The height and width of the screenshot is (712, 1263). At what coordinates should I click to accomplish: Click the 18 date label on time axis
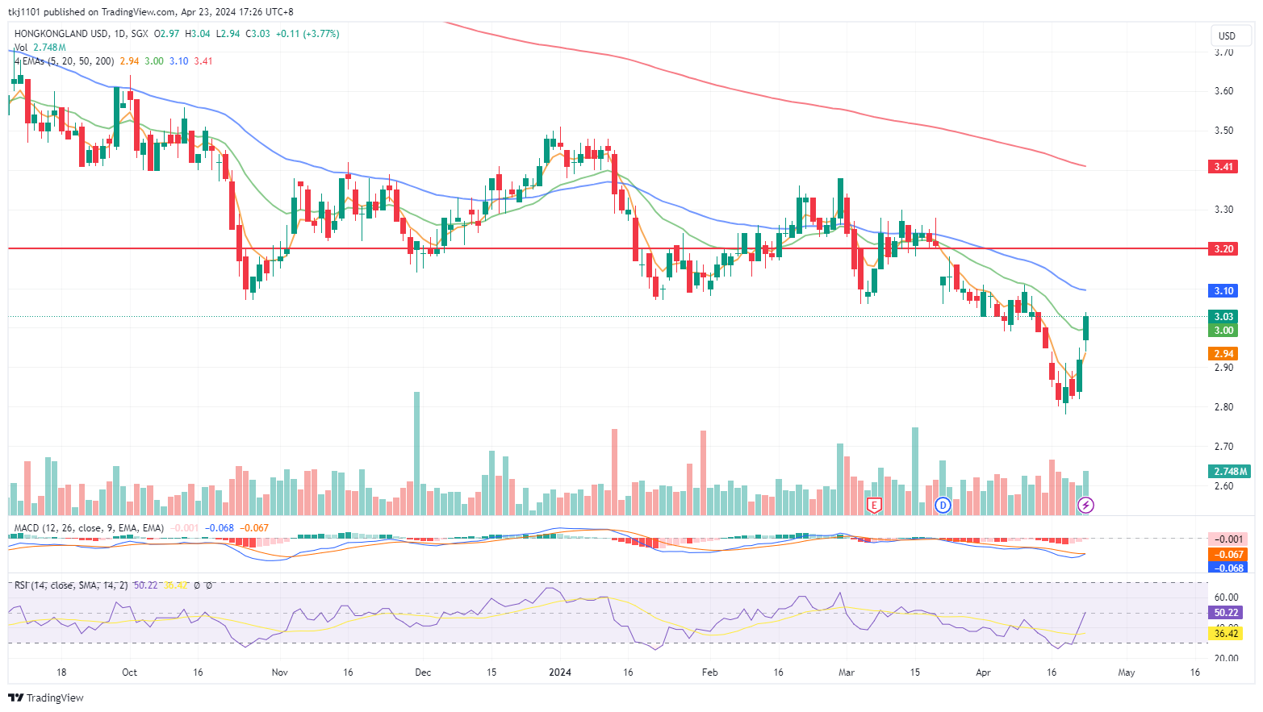tap(61, 672)
